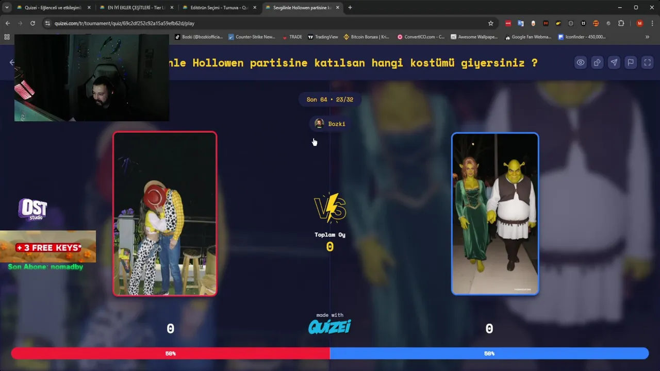Click the red 50% vote bar

pyautogui.click(x=170, y=353)
